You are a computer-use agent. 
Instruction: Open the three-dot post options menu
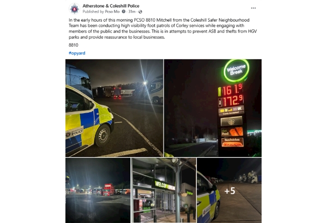pyautogui.click(x=253, y=8)
